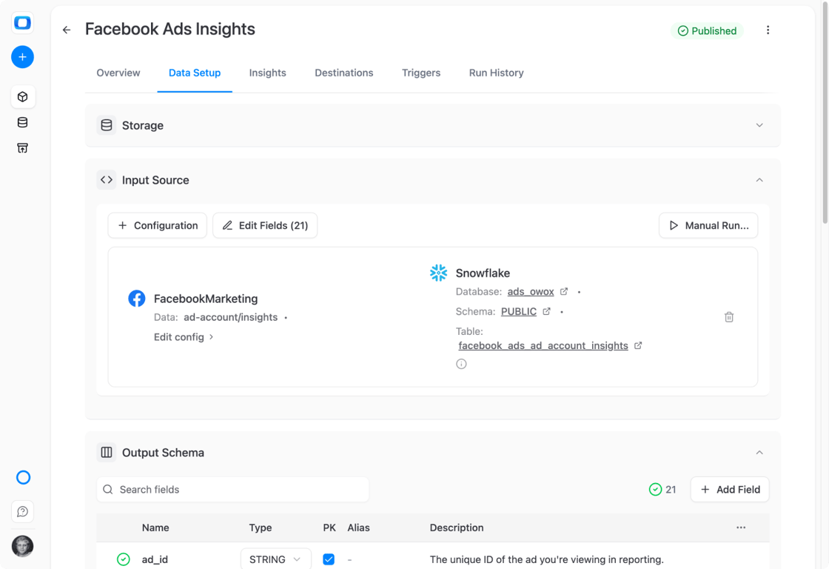Collapse the Input Source section

click(x=759, y=181)
